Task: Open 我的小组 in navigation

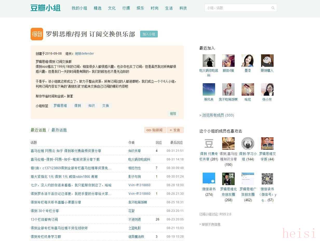Action: click(79, 8)
